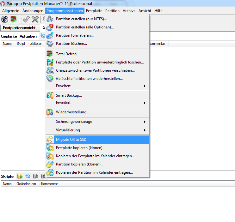The image size is (235, 222).
Task: Click the add script icon beside Skripte
Action: coord(20,176)
